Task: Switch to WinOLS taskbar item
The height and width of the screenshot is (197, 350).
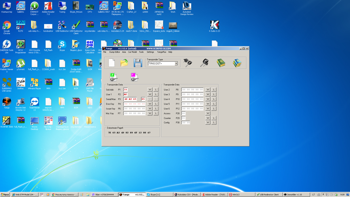Action: (x=241, y=195)
